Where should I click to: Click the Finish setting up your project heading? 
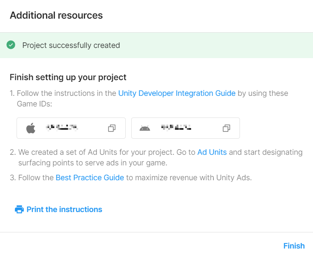point(68,77)
